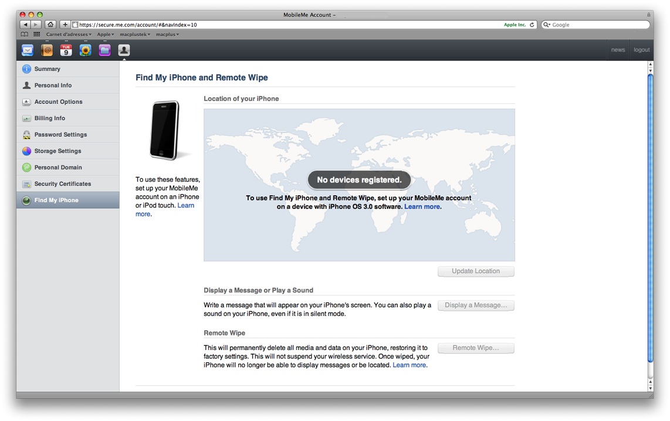This screenshot has width=670, height=421.
Task: Click the Update Location button
Action: pos(476,271)
